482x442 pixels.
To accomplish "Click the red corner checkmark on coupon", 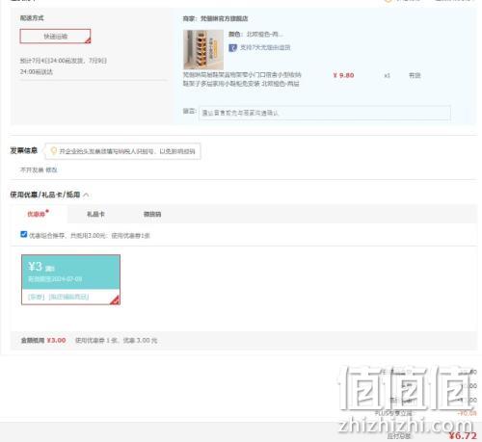I will pyautogui.click(x=116, y=300).
